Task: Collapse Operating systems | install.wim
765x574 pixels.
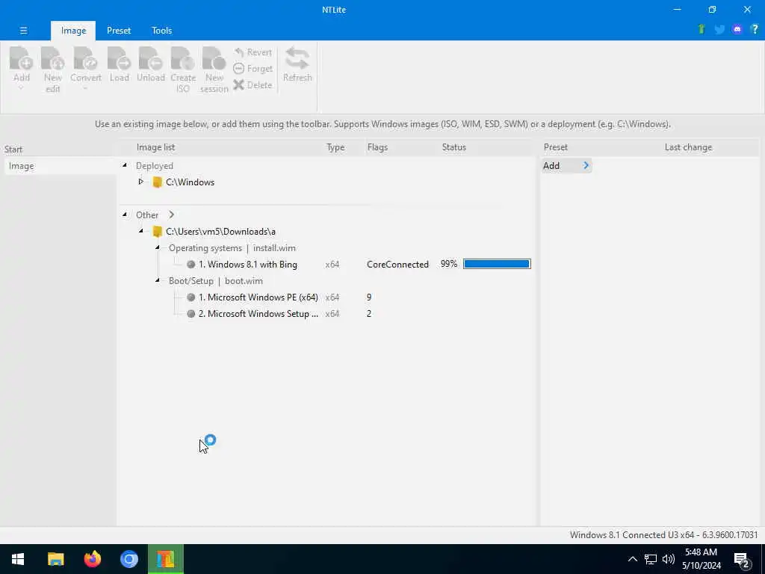Action: tap(158, 247)
